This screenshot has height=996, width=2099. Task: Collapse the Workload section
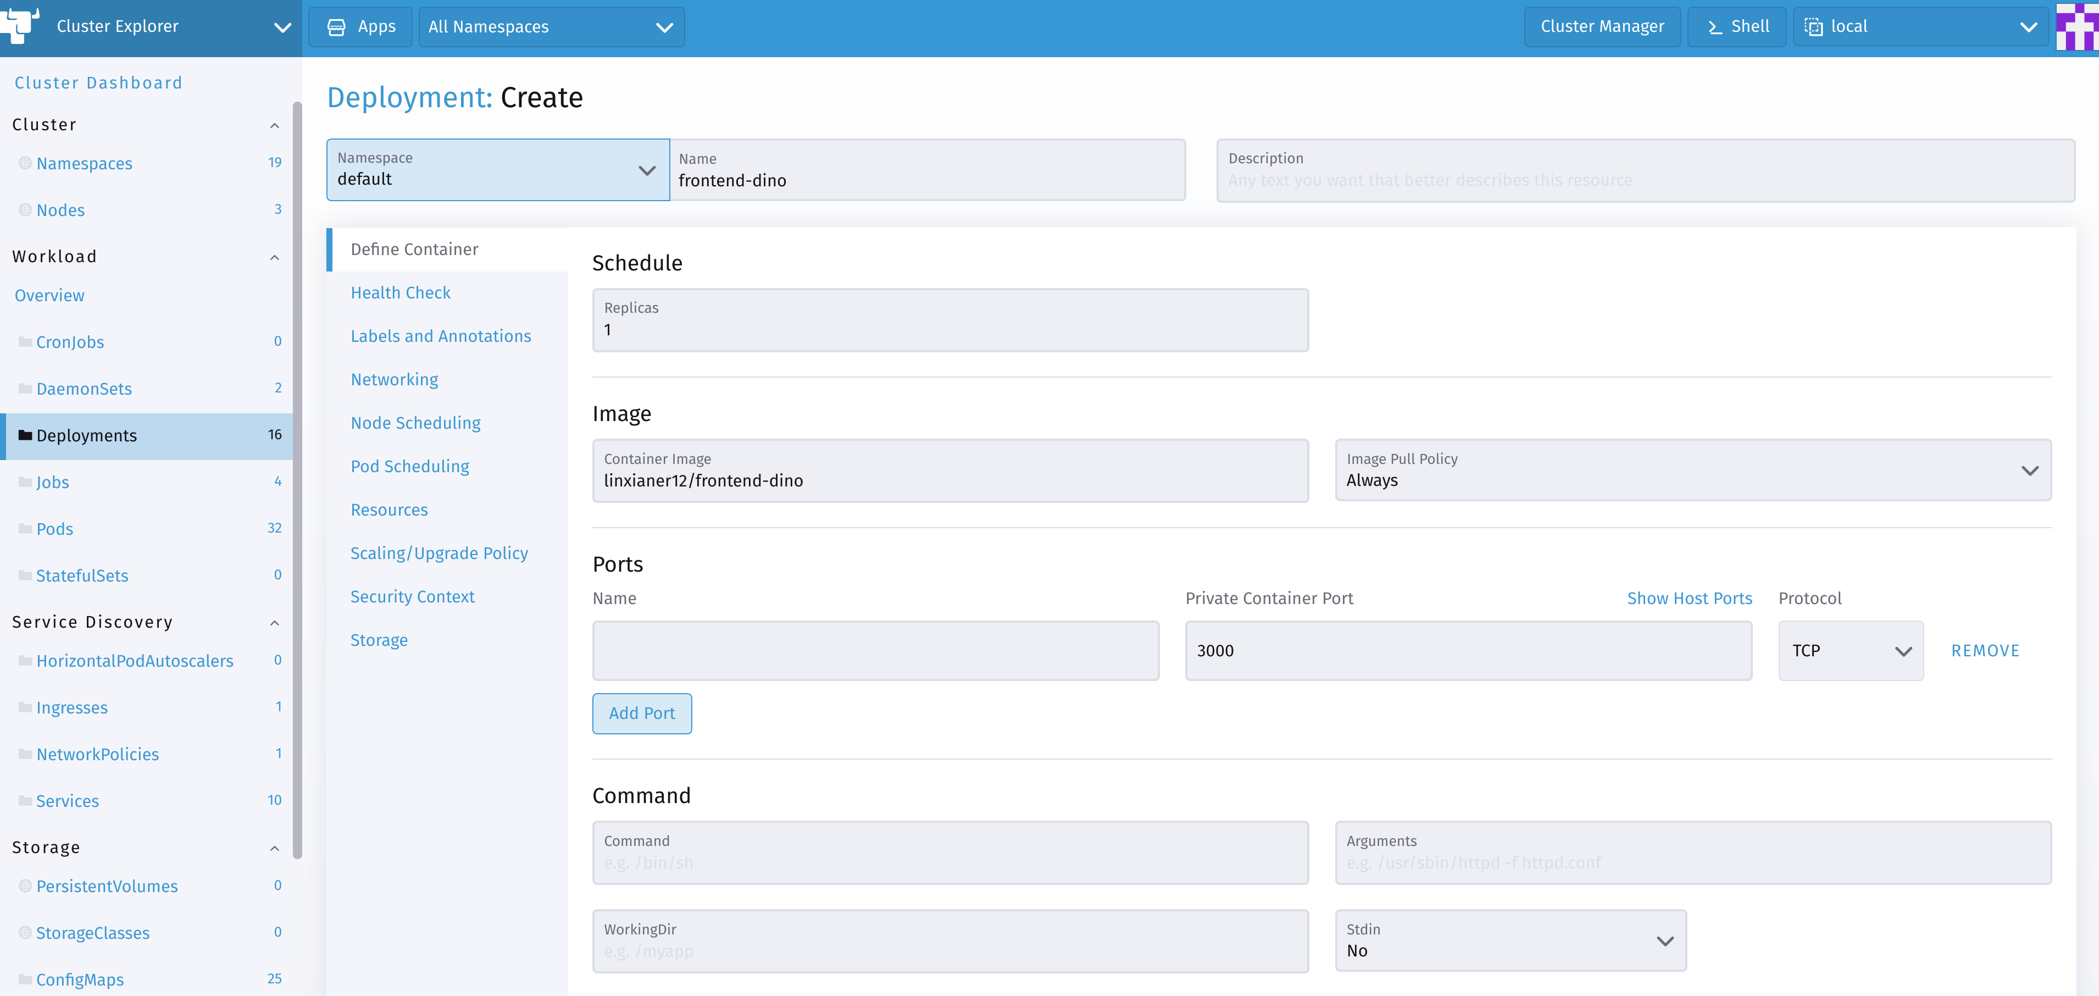tap(275, 258)
